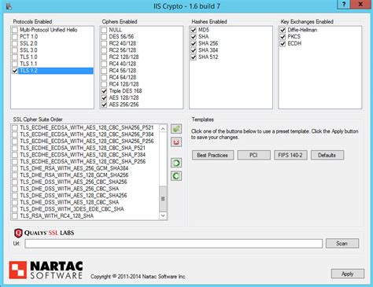Disable the Triple DES 168 cipher
The image size is (373, 287).
point(104,91)
